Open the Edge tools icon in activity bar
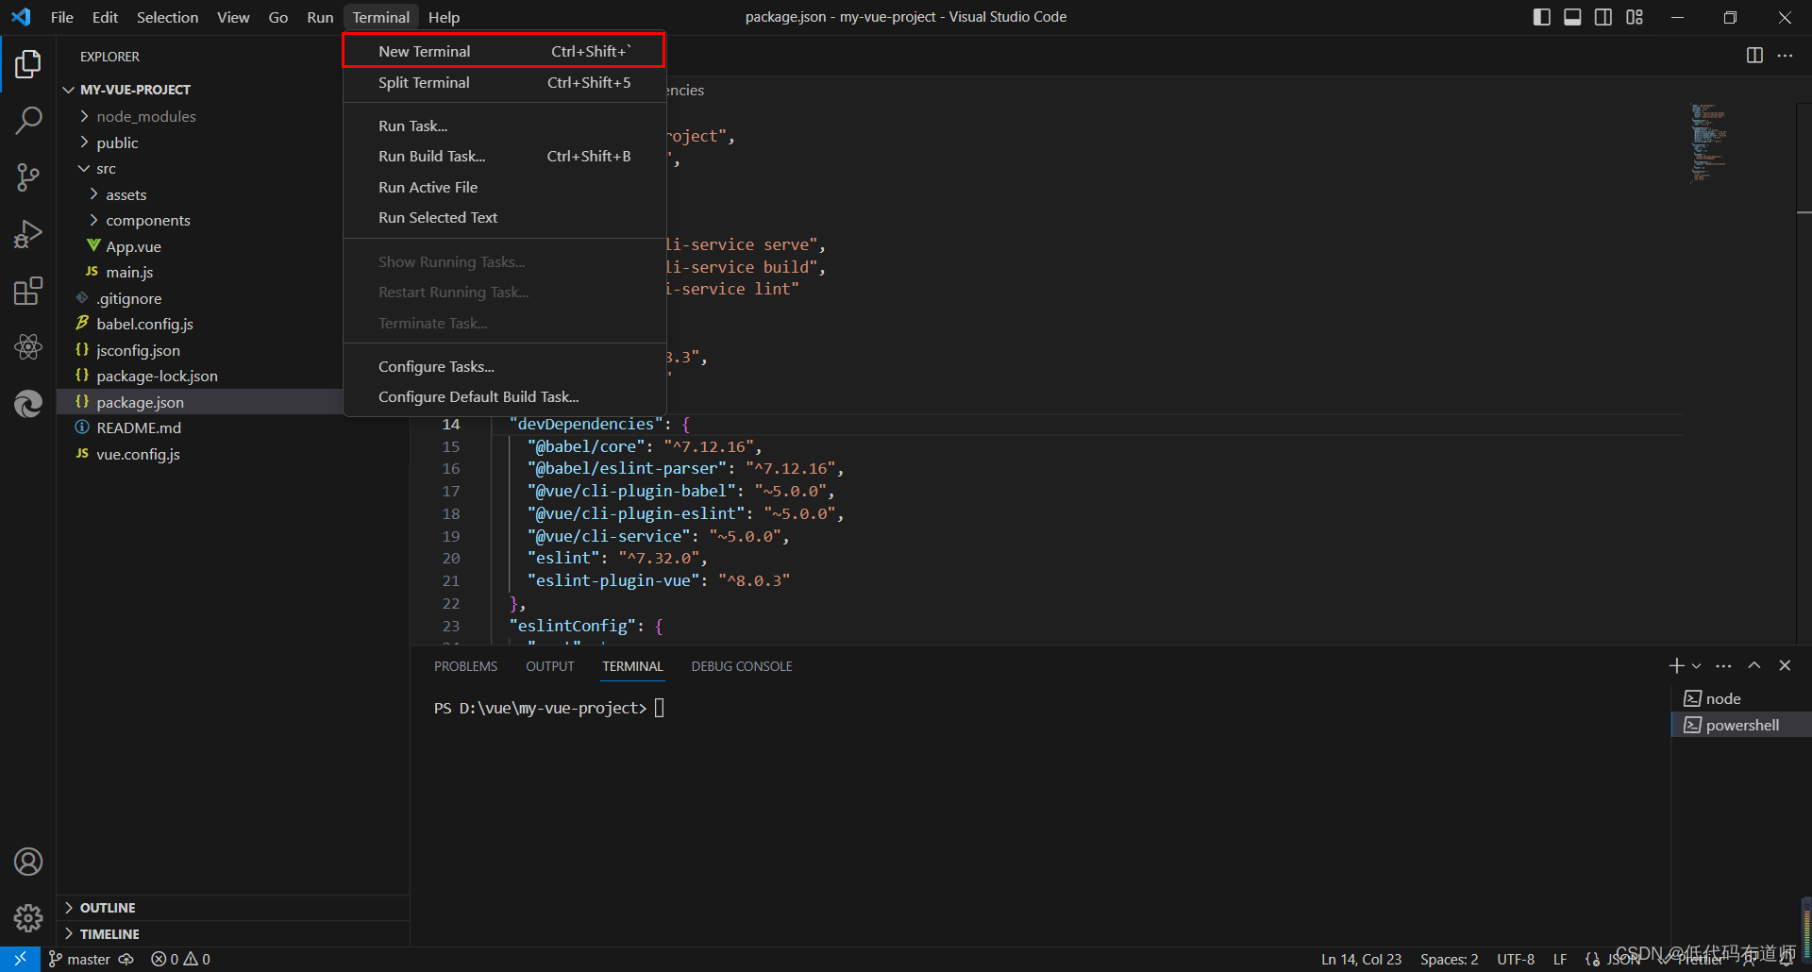1812x972 pixels. tap(28, 404)
